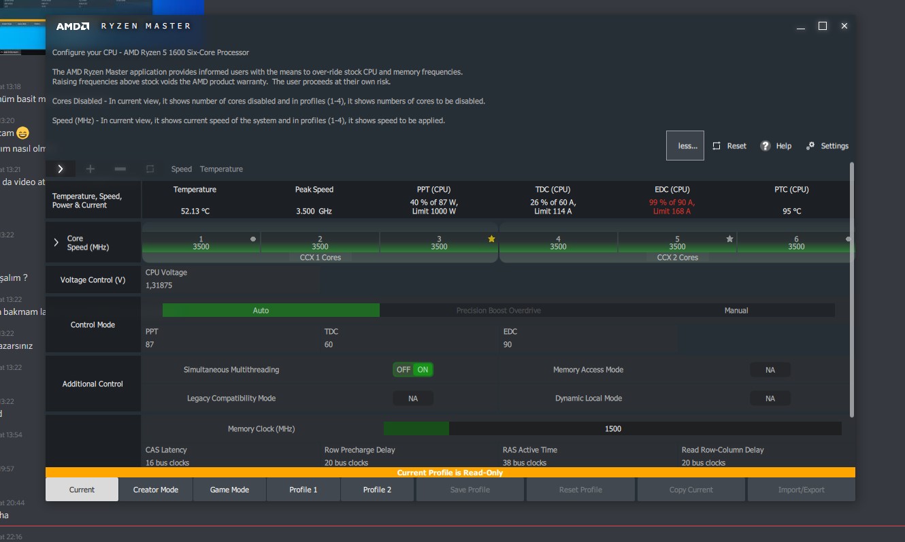Click the red EDC (CPU) 99 % reading
Viewport: 905px width, 542px height.
pyautogui.click(x=672, y=207)
